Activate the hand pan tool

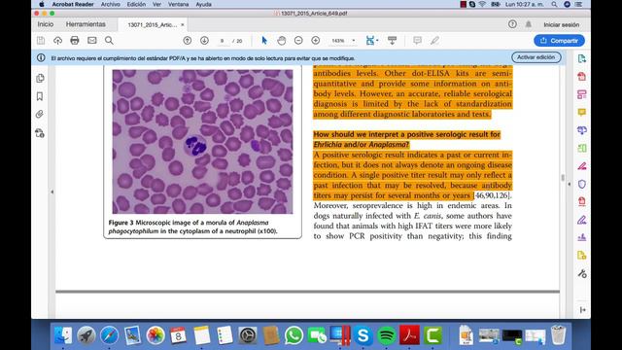coord(281,41)
